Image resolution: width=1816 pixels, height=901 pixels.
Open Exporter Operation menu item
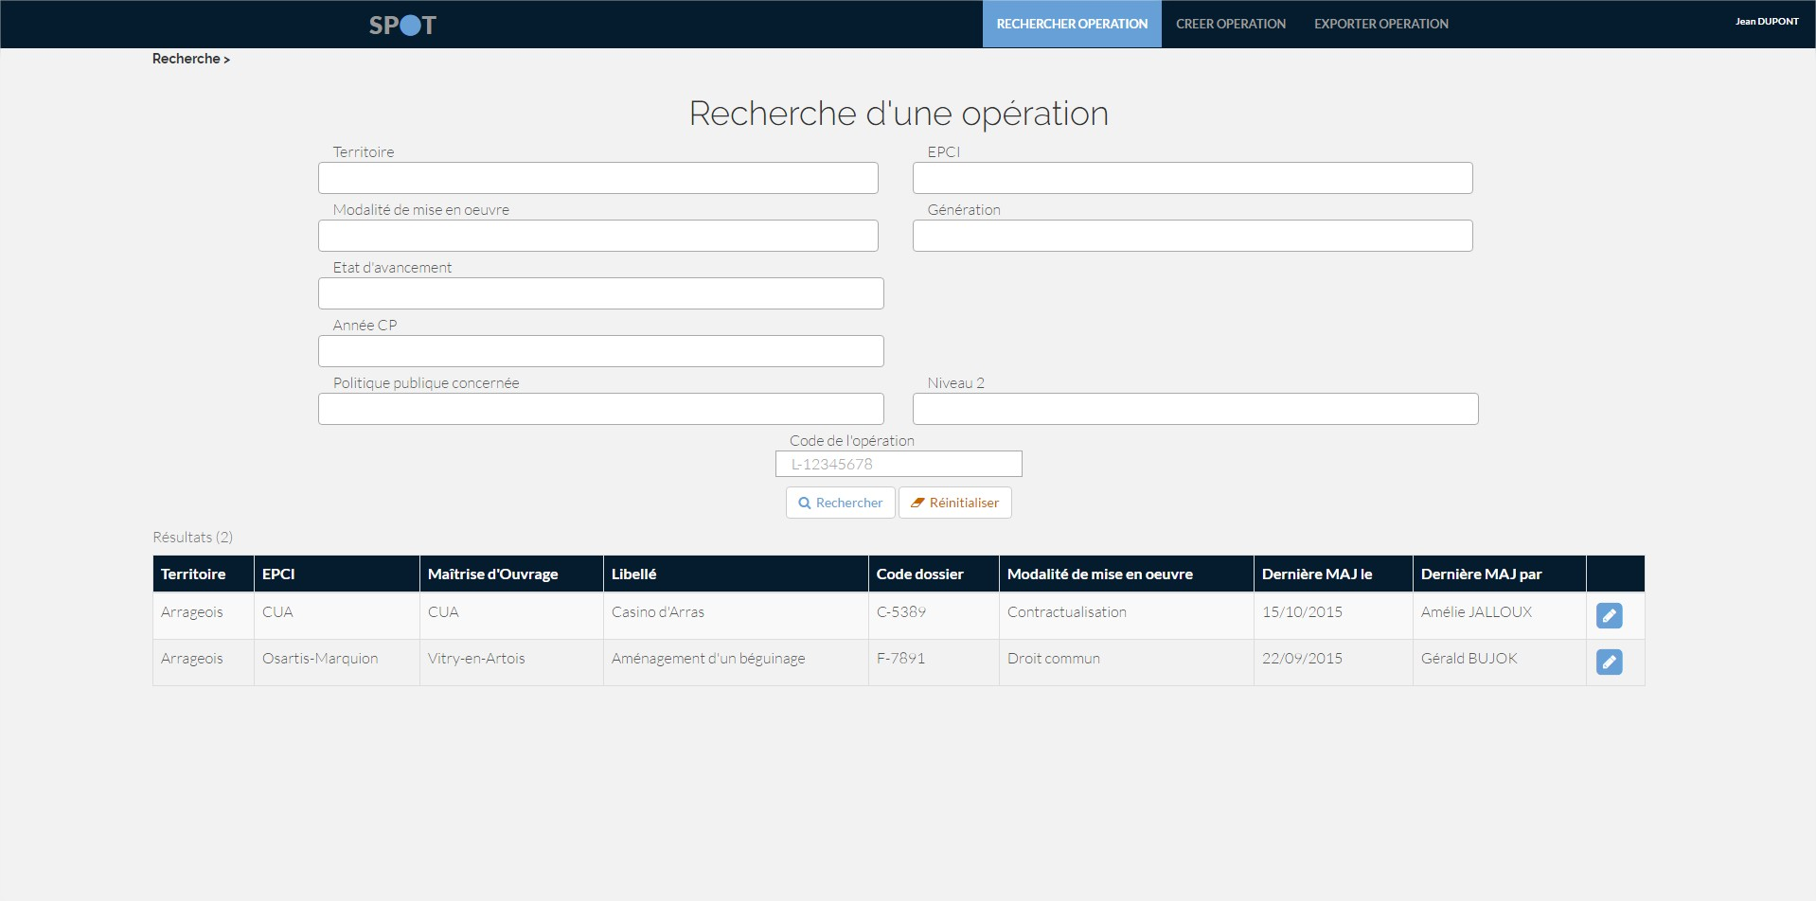[x=1380, y=24]
